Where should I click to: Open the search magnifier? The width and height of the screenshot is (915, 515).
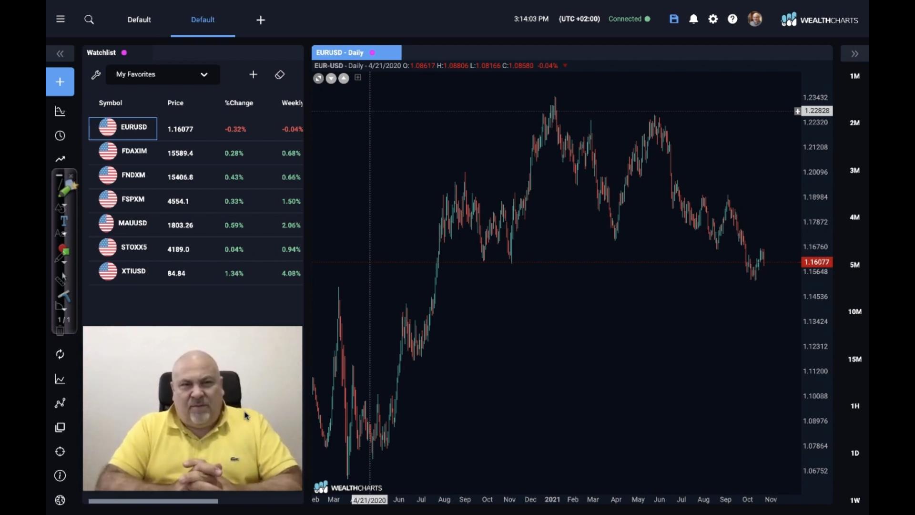pyautogui.click(x=89, y=20)
